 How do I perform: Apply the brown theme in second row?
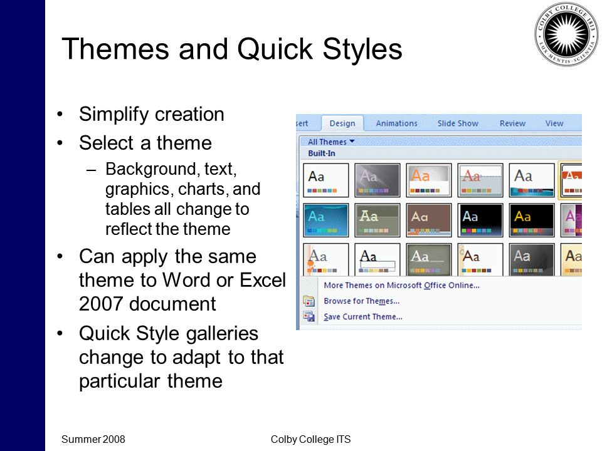click(429, 220)
